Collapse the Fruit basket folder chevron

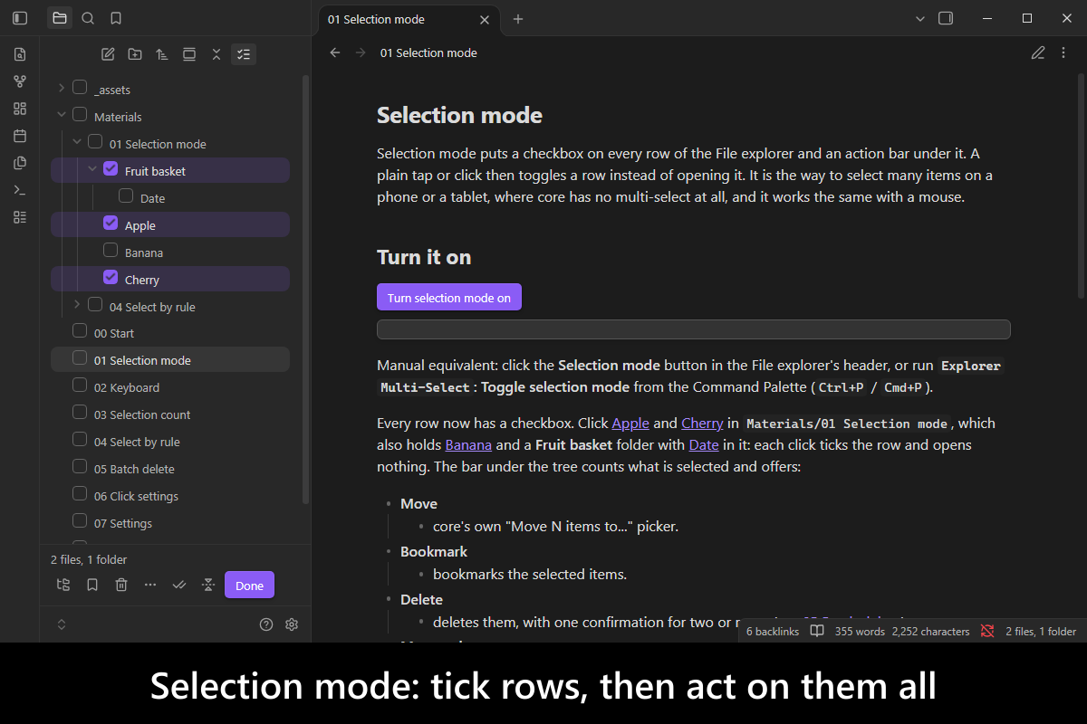click(92, 170)
